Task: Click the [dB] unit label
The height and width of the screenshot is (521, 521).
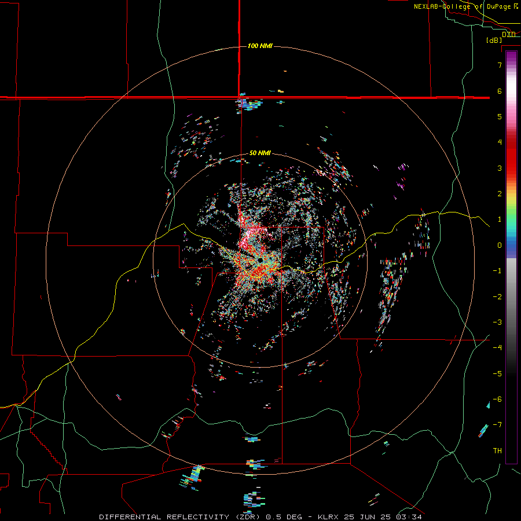Action: point(494,40)
